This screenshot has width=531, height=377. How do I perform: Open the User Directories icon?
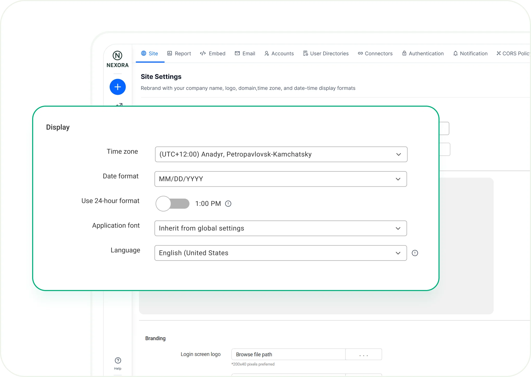coord(305,53)
